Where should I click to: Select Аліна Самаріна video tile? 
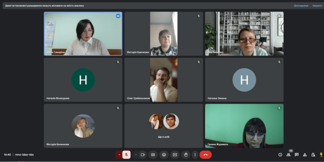click(83, 34)
